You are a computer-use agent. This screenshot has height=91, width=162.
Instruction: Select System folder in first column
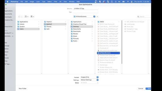[x=28, y=27]
